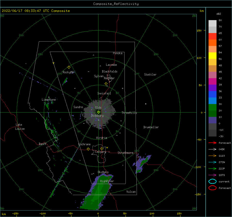Click the Ponoka city label
This screenshot has width=232, height=217.
(x=118, y=53)
